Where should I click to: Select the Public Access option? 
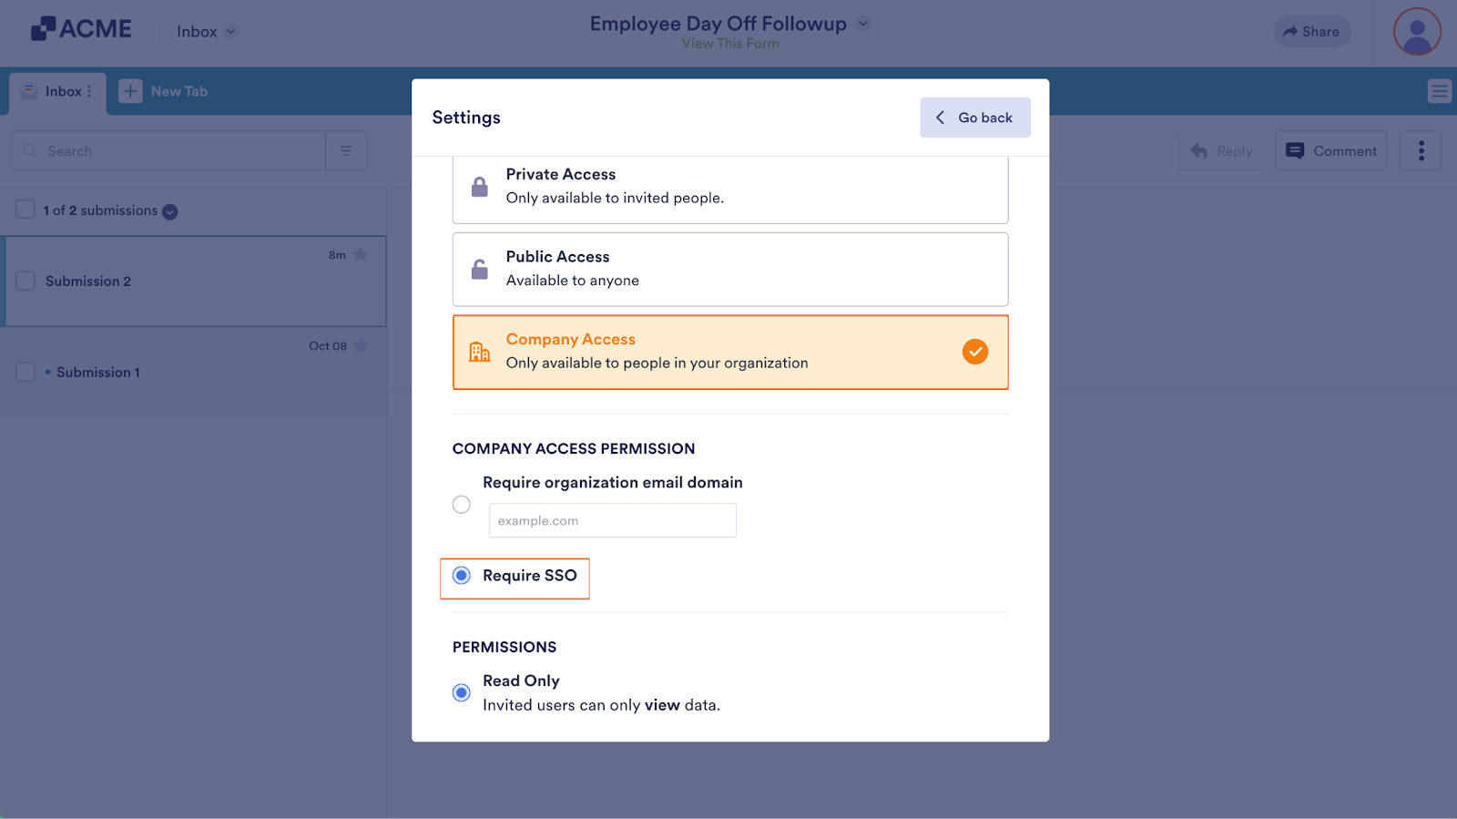[x=729, y=270]
